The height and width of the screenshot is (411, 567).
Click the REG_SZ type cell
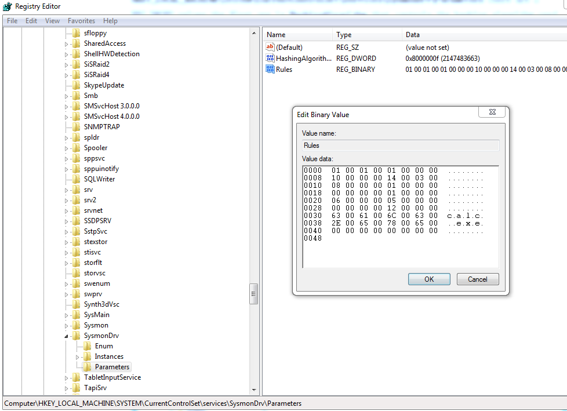347,48
